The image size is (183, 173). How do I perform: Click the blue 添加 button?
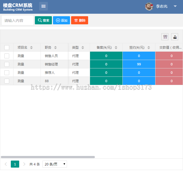click(61, 20)
